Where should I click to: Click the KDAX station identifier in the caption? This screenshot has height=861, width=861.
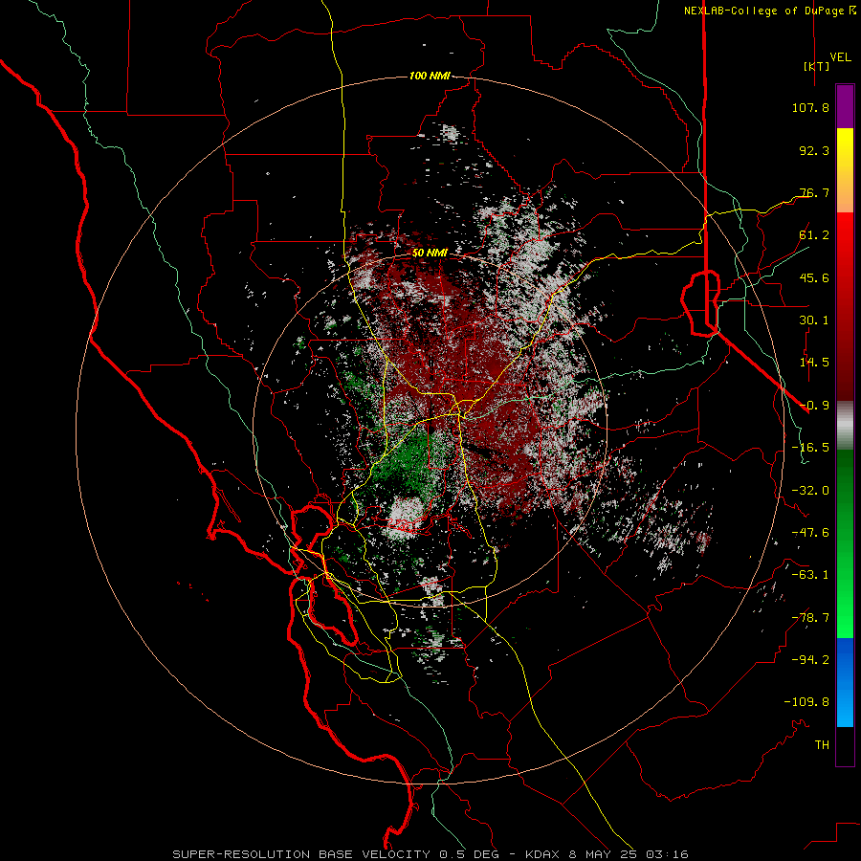(544, 854)
